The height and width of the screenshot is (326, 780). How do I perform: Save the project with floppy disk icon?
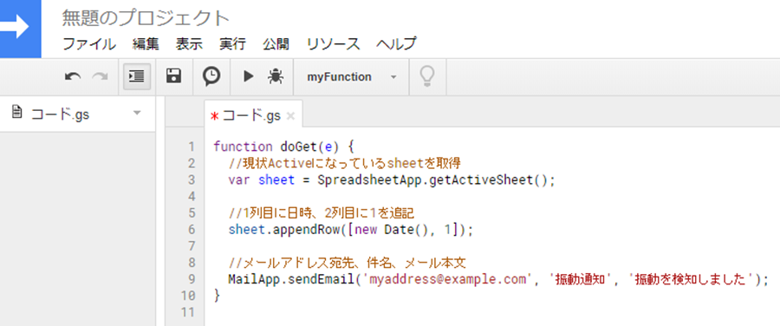click(173, 76)
